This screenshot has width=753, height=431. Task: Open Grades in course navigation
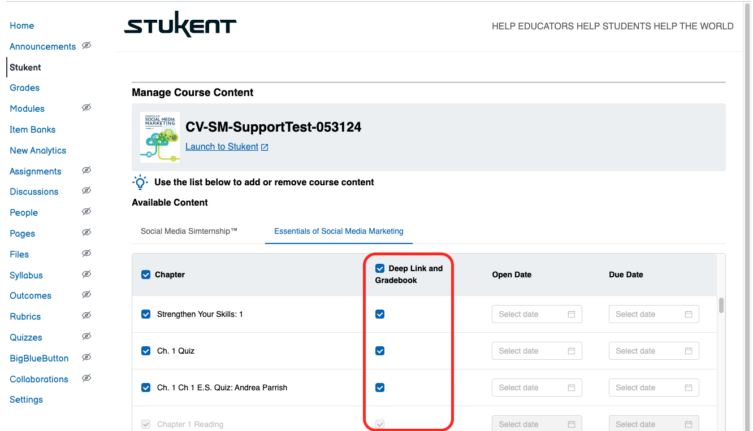point(24,88)
